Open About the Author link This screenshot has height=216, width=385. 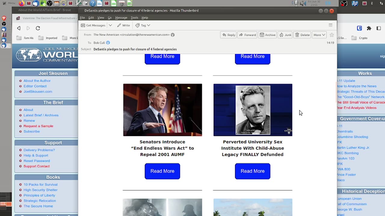point(37,81)
